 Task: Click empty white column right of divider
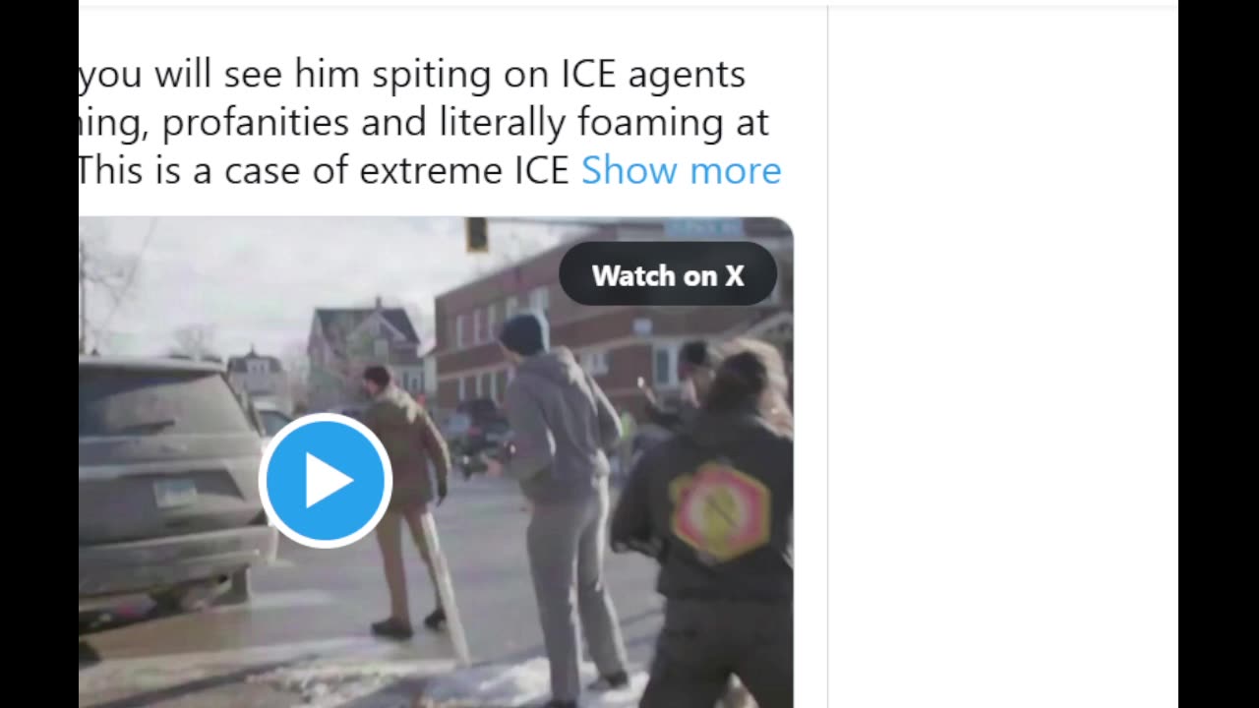click(1003, 354)
